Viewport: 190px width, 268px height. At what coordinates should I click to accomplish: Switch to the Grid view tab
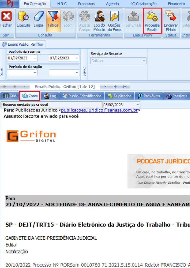pyautogui.click(x=10, y=96)
